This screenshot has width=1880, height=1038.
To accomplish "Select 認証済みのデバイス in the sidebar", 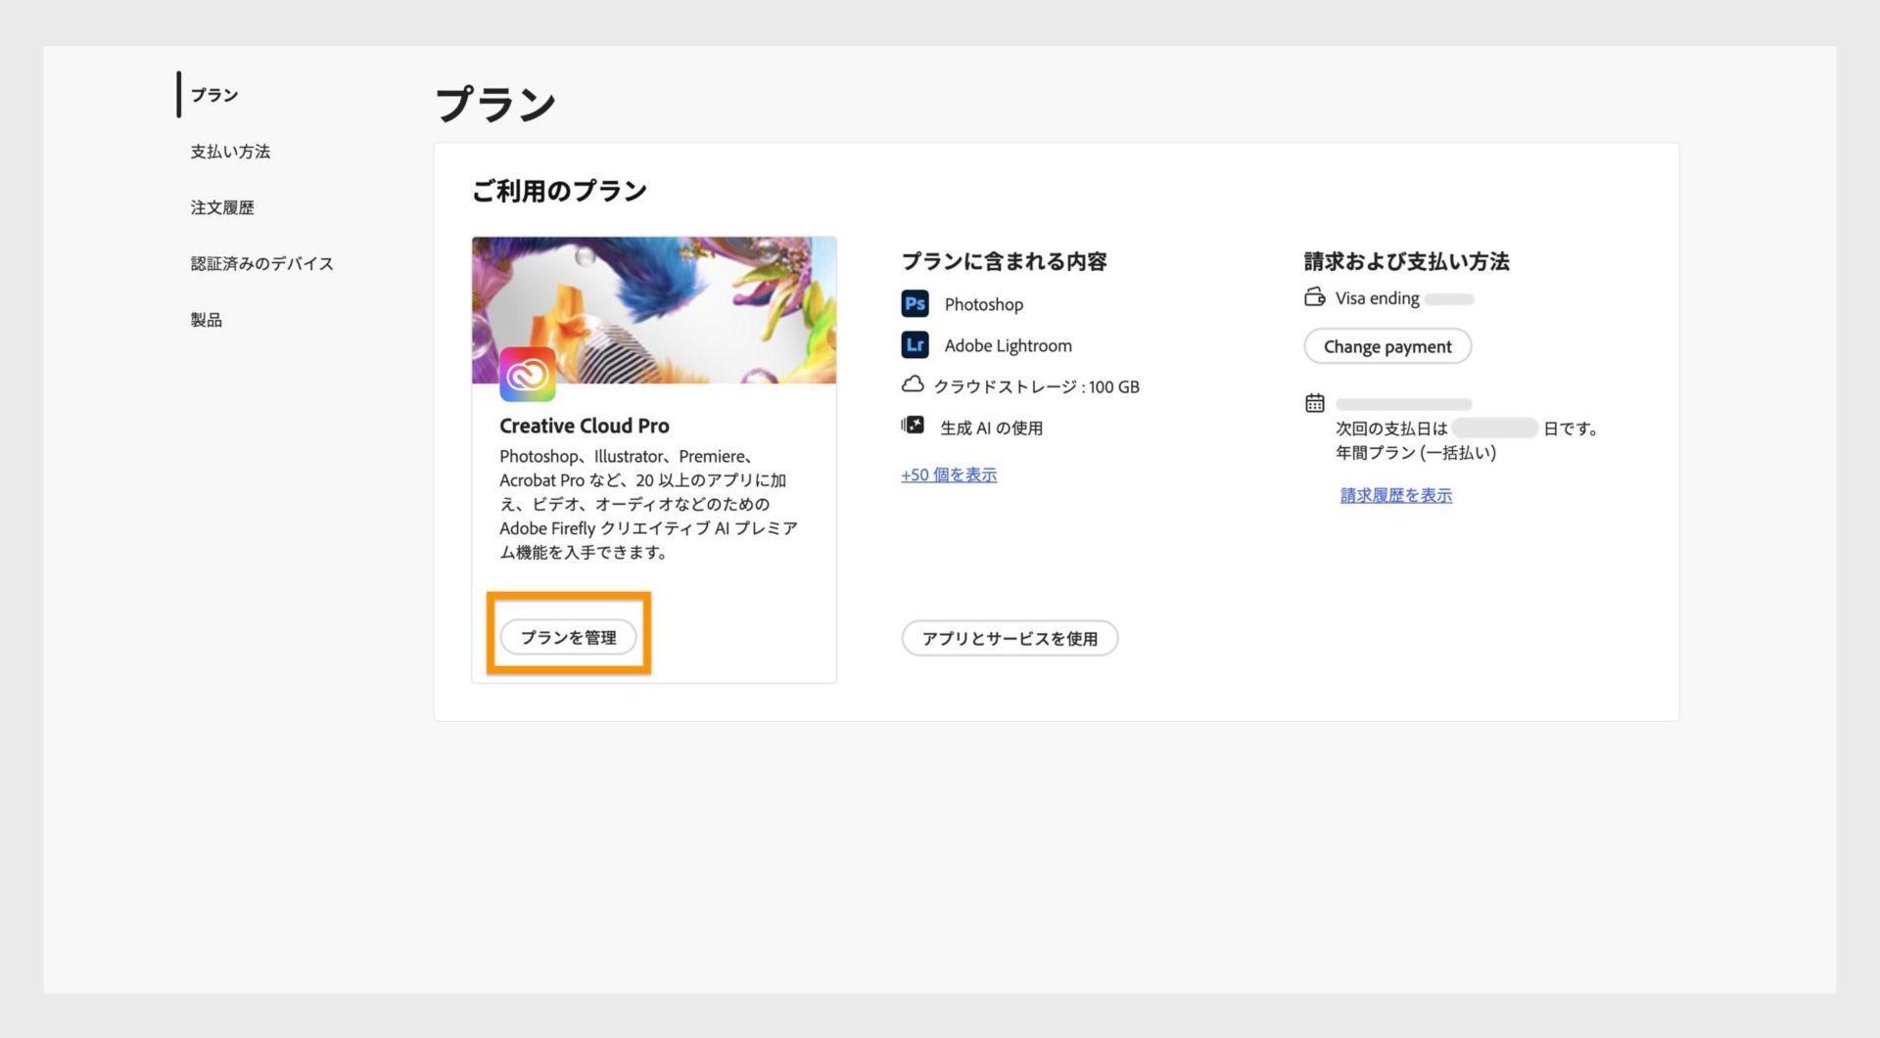I will pyautogui.click(x=259, y=263).
